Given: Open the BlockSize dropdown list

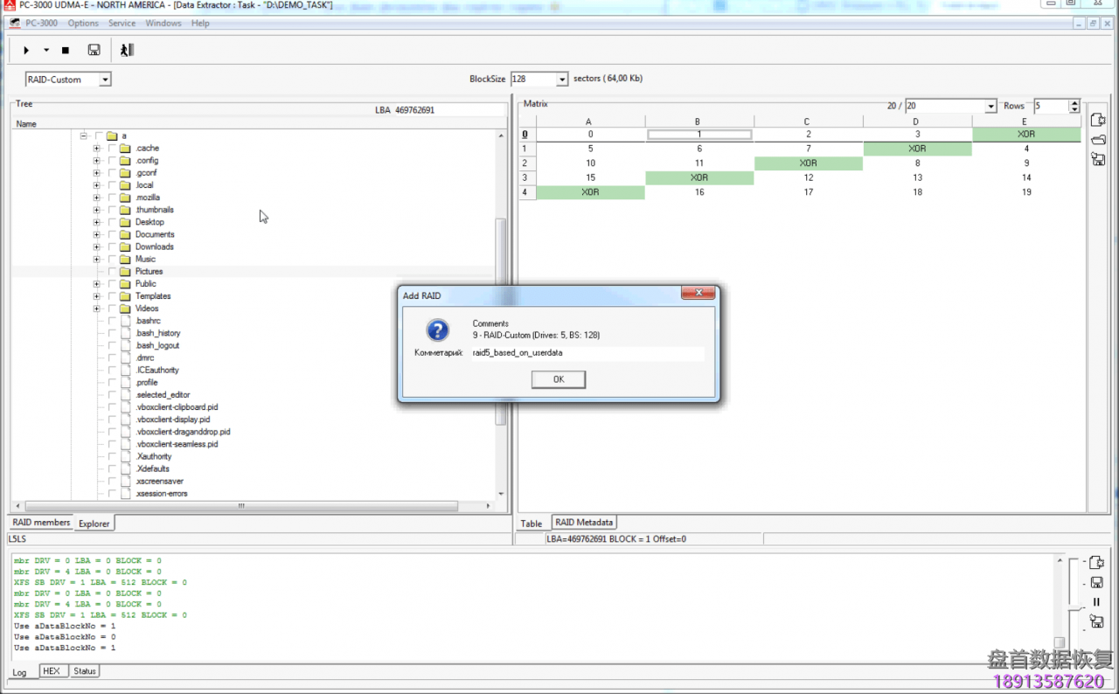Looking at the screenshot, I should pos(562,80).
